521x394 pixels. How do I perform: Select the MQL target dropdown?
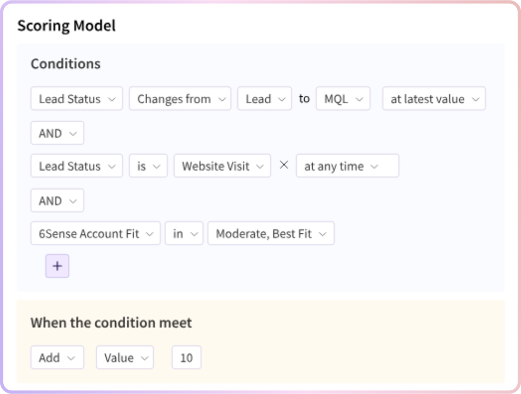343,99
